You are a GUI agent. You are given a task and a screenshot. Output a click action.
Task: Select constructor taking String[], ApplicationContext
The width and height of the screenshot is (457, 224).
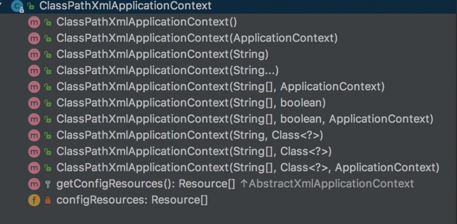[x=220, y=87]
